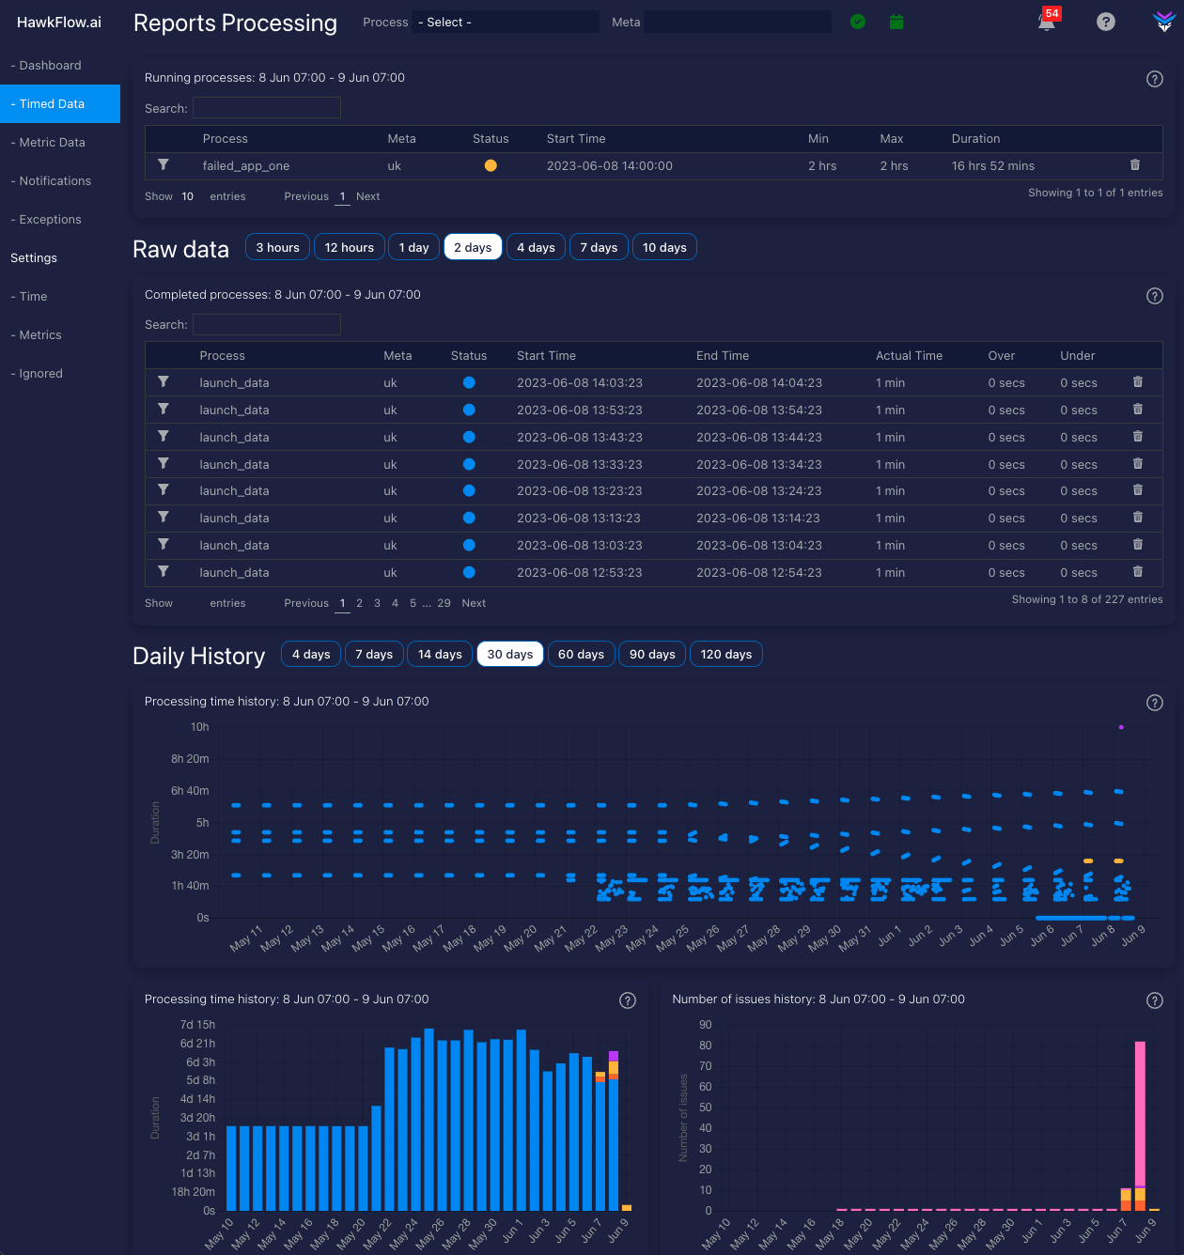Go to page 29 of completed processes
1184x1255 pixels.
[444, 603]
